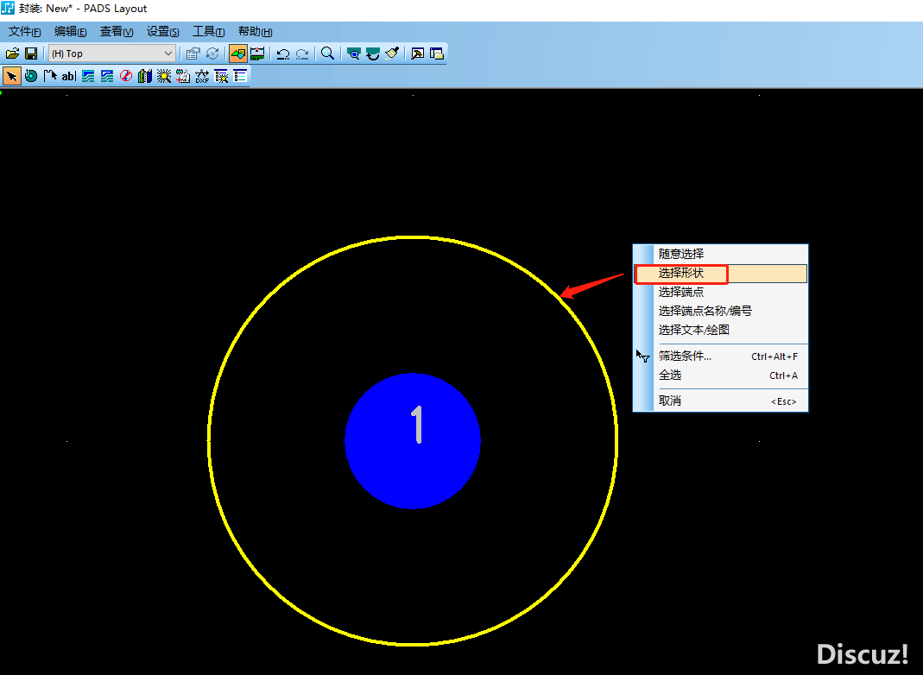
Task: Click the Dimensioning toolbar icon
Action: [257, 54]
